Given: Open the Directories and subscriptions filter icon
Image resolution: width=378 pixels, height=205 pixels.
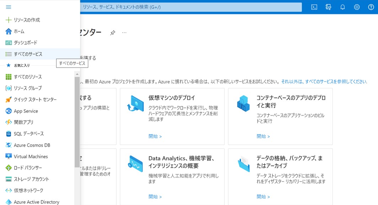Looking at the screenshot, I should (328, 7).
